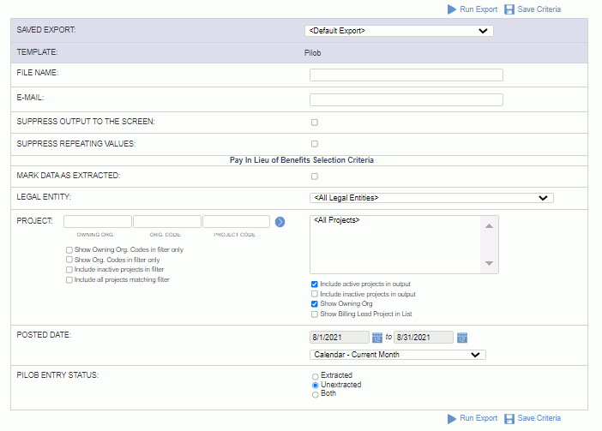Click the project list scroll up arrow
The image size is (602, 431).
click(x=489, y=226)
